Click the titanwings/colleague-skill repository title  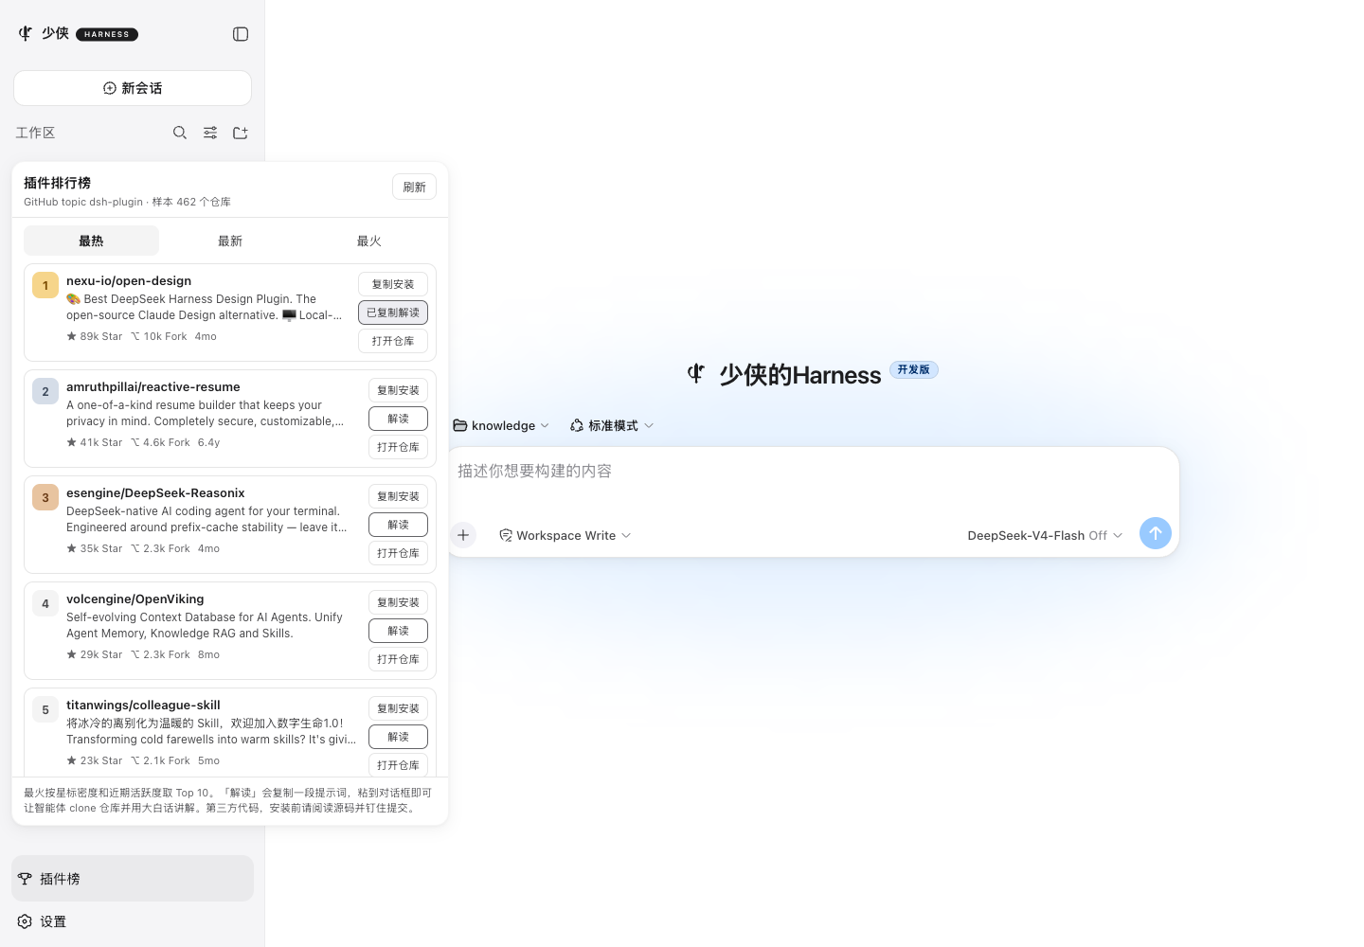pos(143,706)
